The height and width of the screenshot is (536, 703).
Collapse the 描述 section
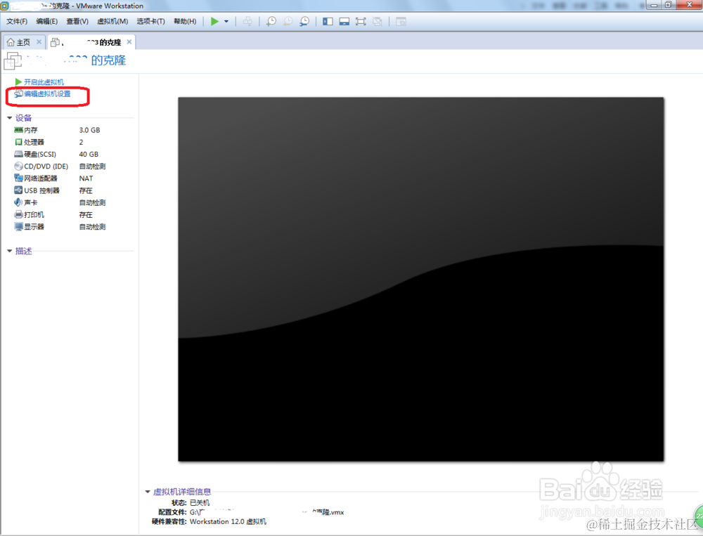(9, 251)
